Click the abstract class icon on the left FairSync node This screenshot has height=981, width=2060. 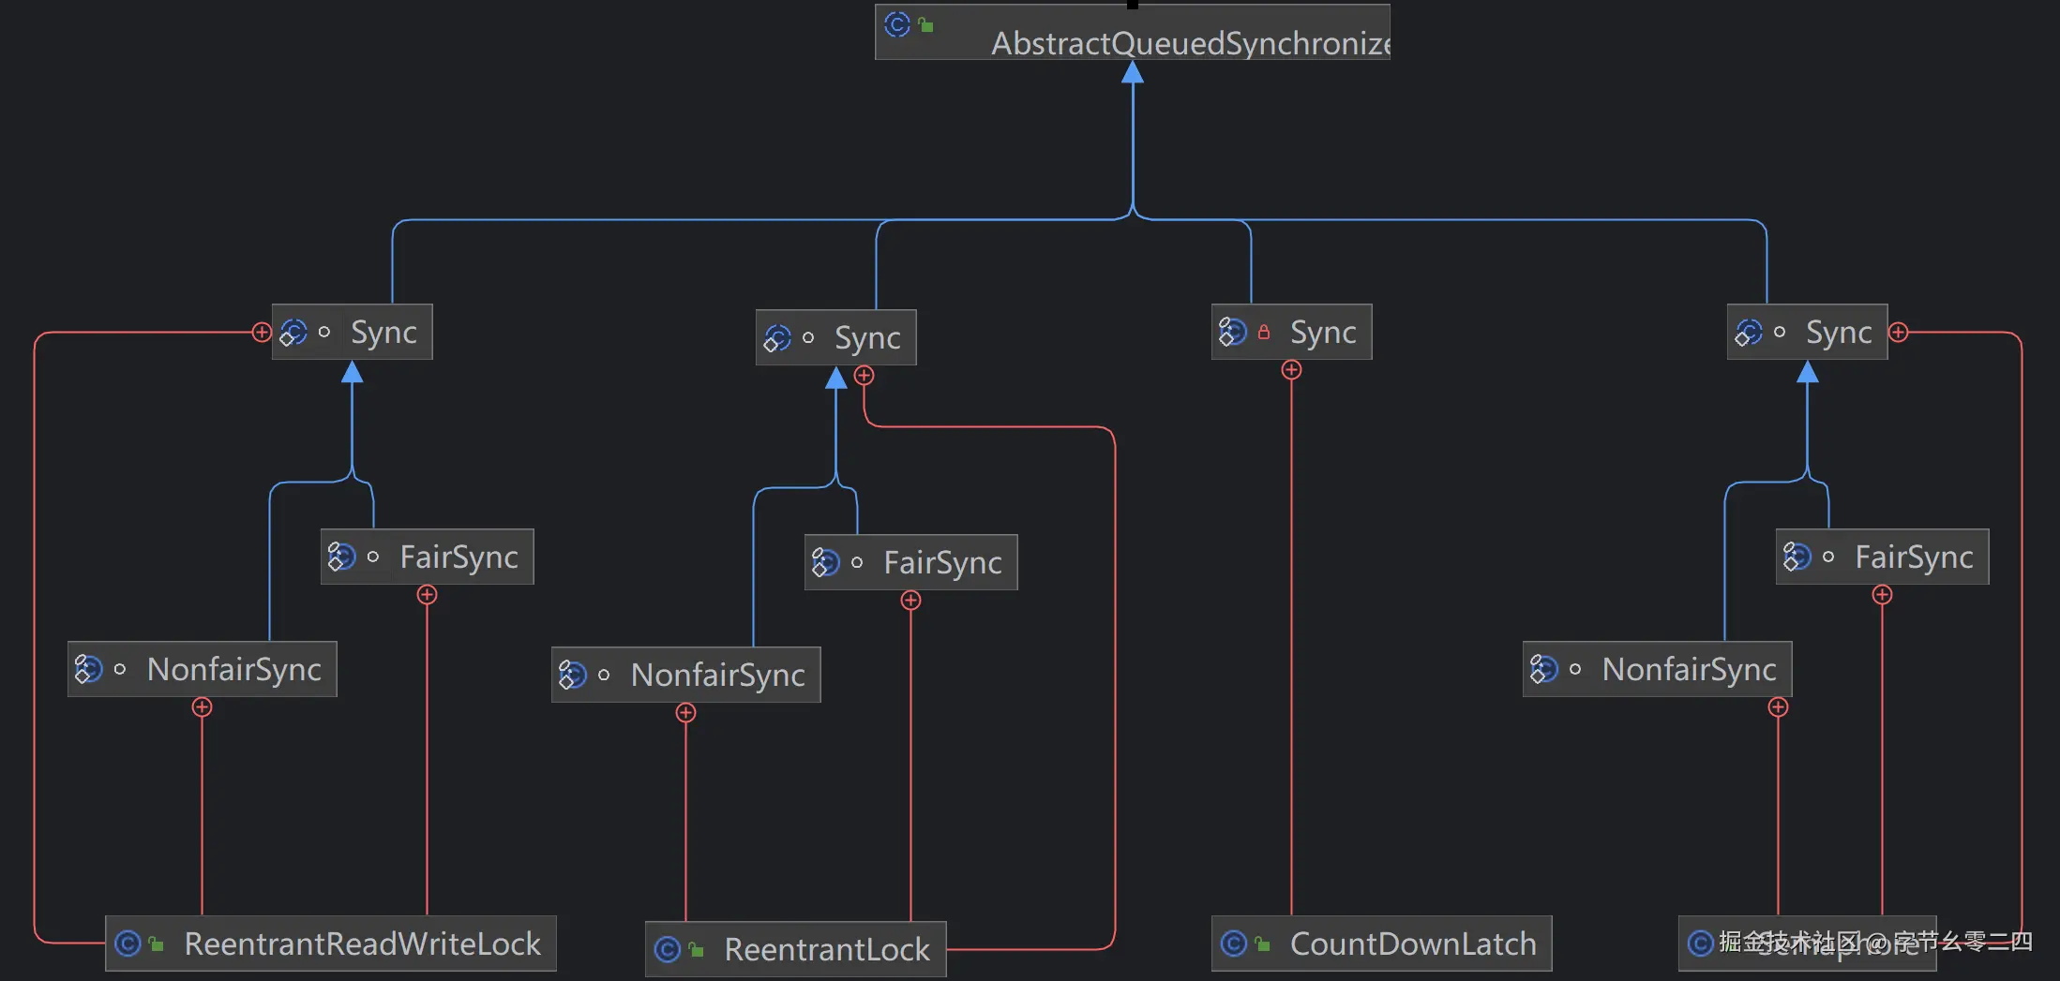tap(343, 556)
